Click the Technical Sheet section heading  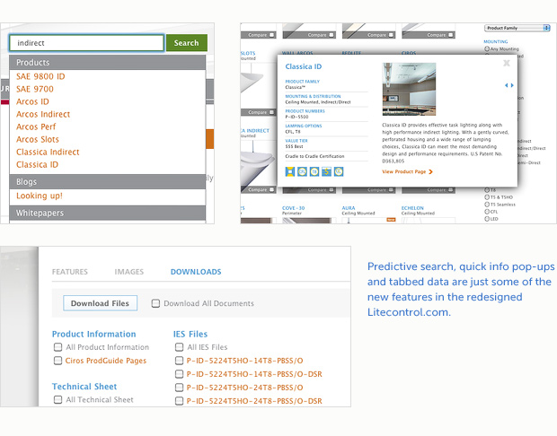(84, 387)
